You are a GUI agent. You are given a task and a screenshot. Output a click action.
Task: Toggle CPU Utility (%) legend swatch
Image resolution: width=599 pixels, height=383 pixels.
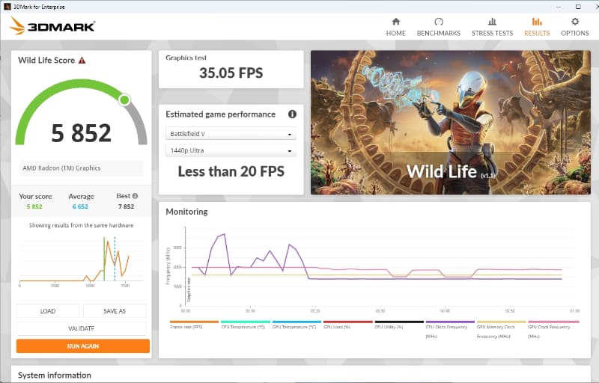tap(399, 322)
